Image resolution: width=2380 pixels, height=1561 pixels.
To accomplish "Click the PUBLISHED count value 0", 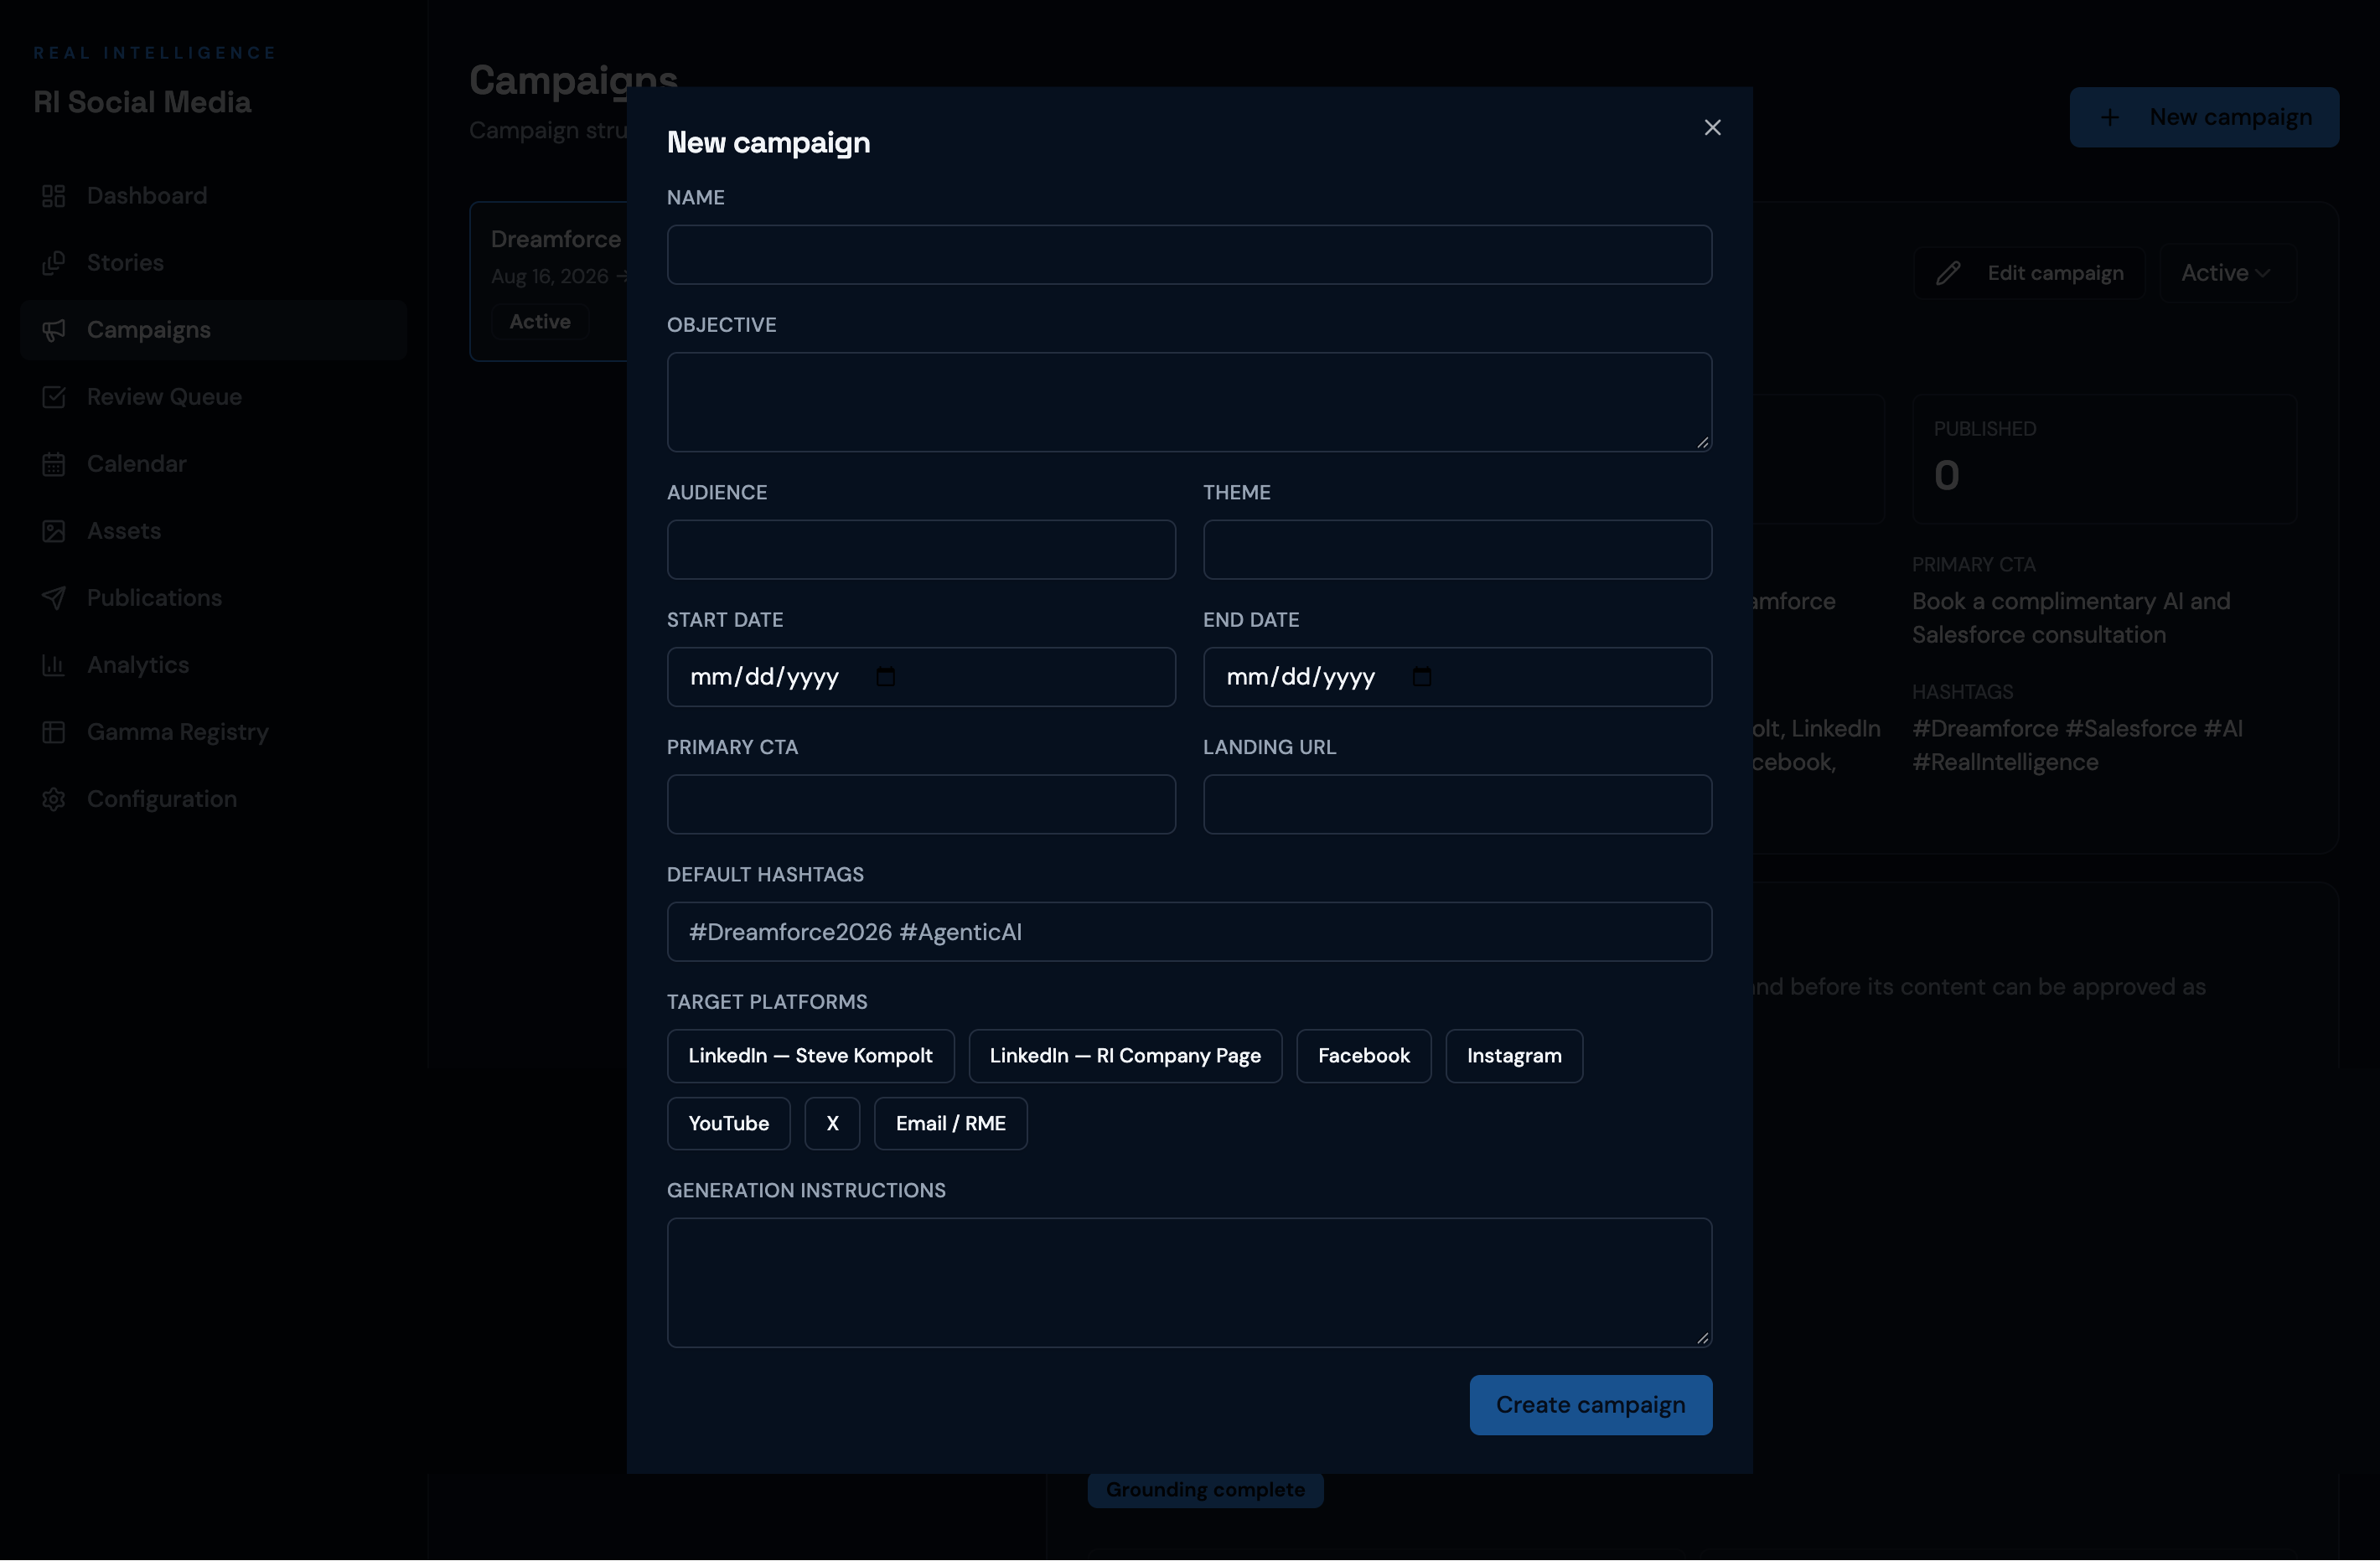I will pos(1946,476).
